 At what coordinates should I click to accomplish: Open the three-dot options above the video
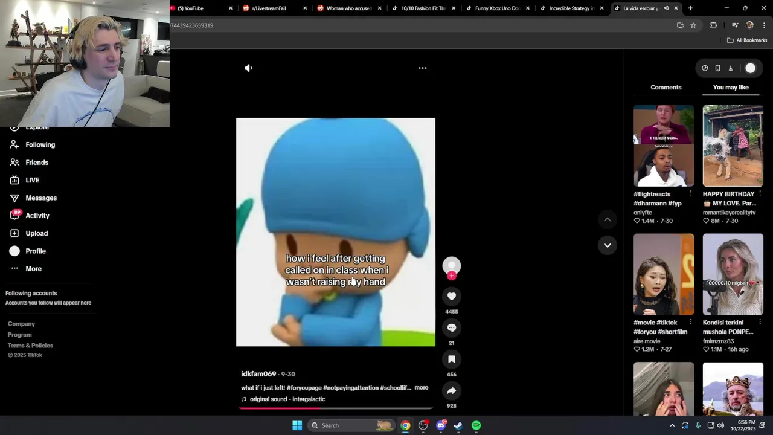[423, 68]
